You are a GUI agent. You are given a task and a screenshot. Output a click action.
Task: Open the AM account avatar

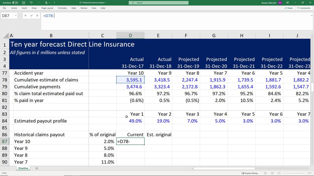(x=280, y=3)
